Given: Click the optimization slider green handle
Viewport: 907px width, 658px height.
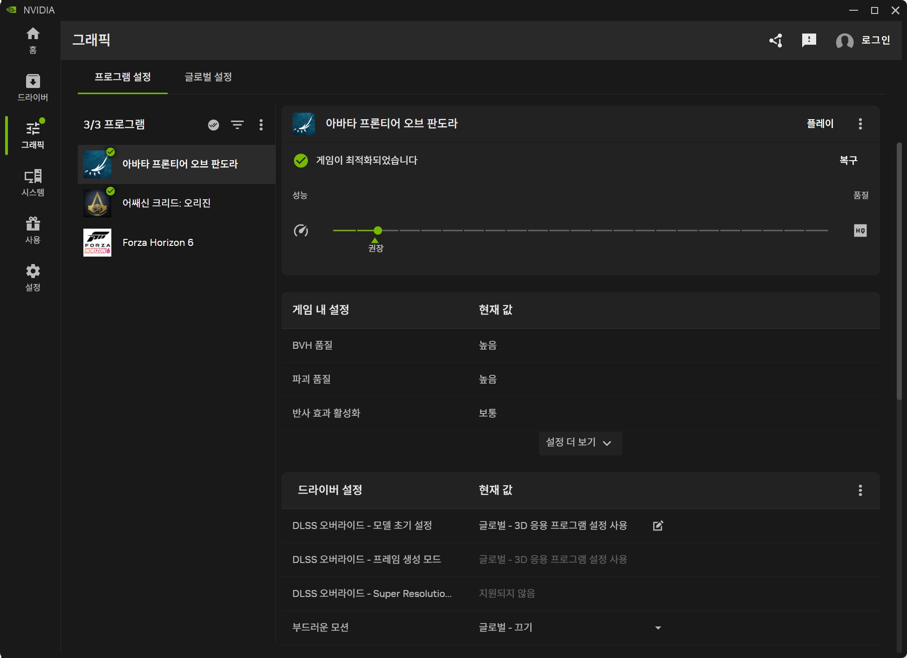Looking at the screenshot, I should [x=378, y=231].
